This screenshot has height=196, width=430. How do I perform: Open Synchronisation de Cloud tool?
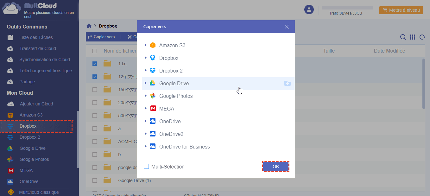coord(45,60)
